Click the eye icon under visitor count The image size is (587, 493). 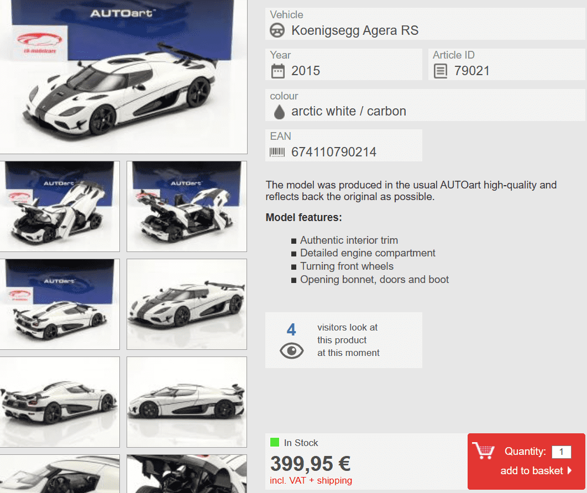[x=292, y=351]
